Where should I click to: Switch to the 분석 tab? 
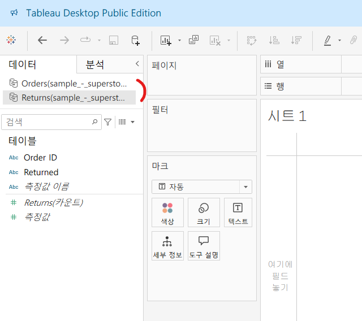coord(94,64)
